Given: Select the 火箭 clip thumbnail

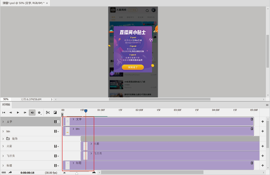Looking at the screenshot, I should pos(86,146).
